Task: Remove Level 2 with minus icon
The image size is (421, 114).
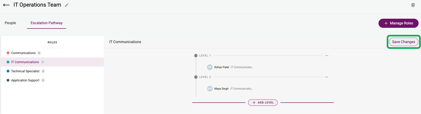Action: (327, 77)
